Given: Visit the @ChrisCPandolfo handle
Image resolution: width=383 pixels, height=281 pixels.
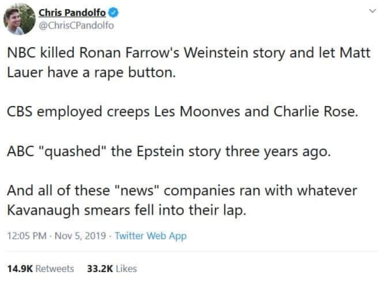Looking at the screenshot, I should click(76, 25).
